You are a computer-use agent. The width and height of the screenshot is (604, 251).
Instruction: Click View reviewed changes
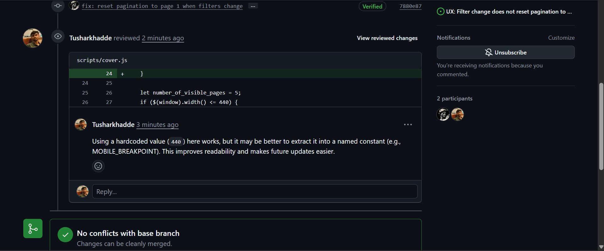point(387,38)
